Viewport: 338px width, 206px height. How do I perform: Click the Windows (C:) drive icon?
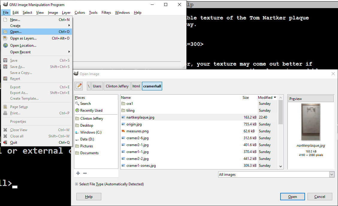point(77,132)
